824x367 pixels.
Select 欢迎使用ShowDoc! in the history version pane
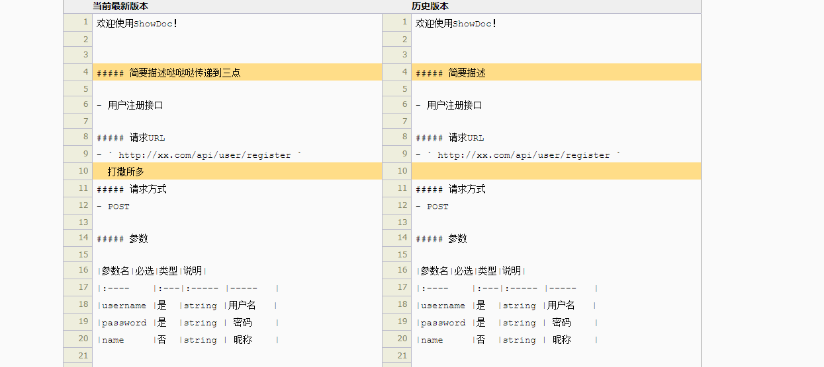click(456, 23)
